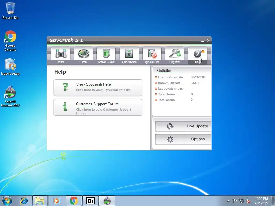Switch to the Quarantine tab label
This screenshot has width=275, height=206.
tap(129, 62)
